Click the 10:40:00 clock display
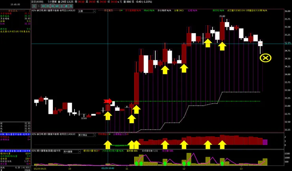The height and width of the screenshot is (171, 292). pyautogui.click(x=15, y=4)
